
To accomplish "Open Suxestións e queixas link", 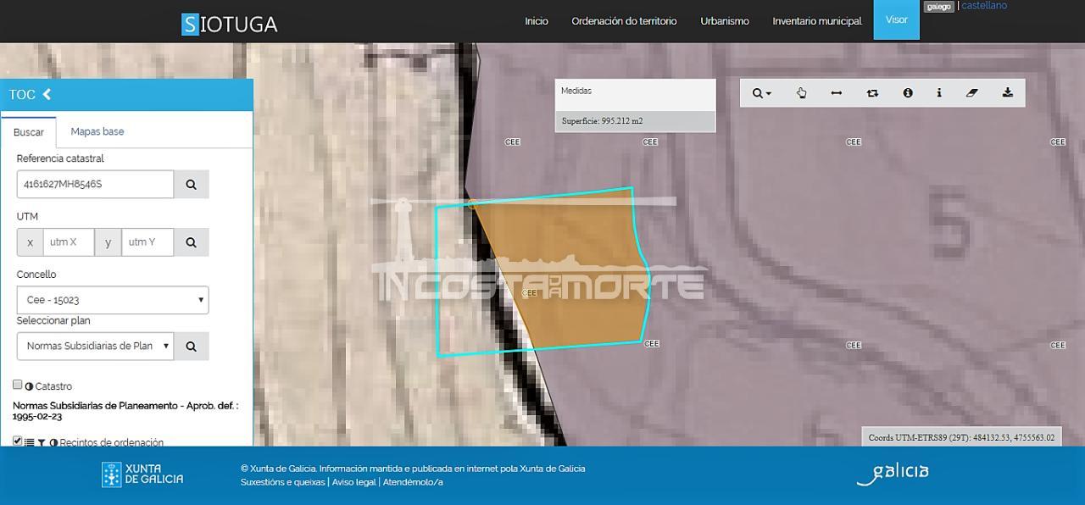I will pos(283,482).
